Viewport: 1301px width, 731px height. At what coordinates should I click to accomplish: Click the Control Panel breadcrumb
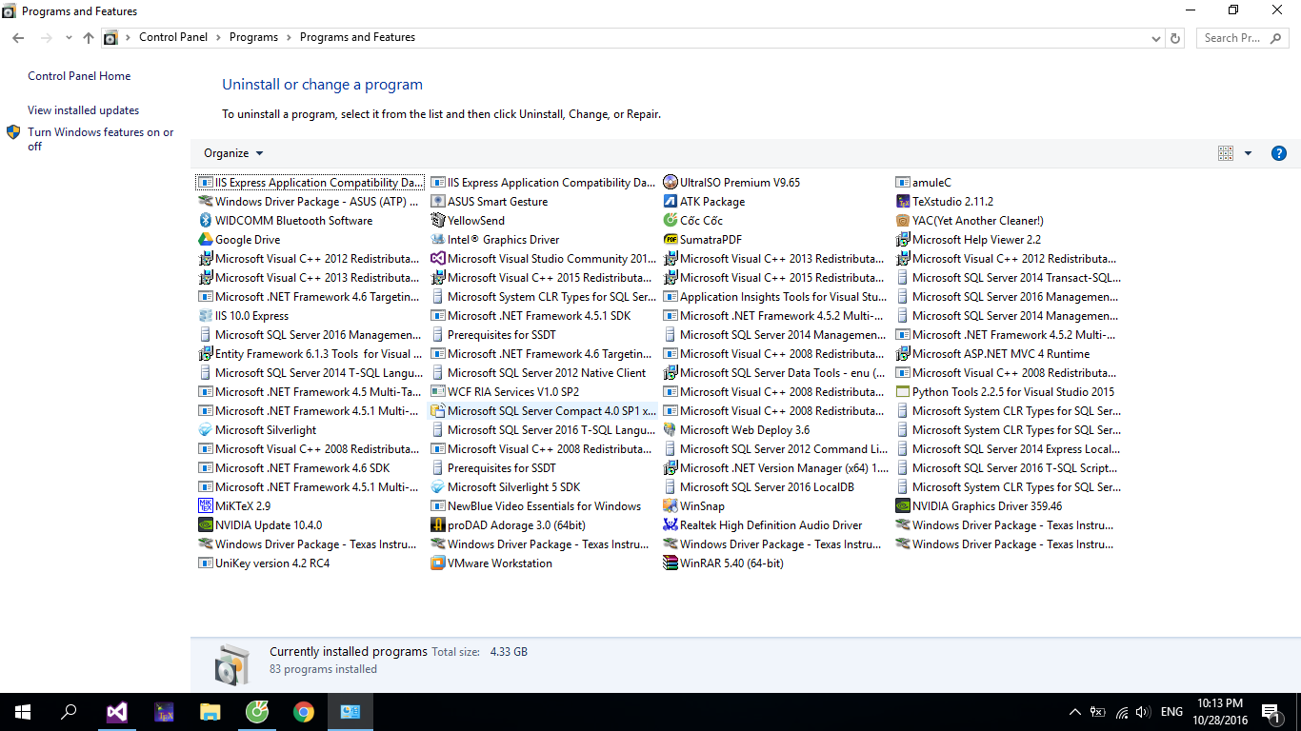click(173, 38)
